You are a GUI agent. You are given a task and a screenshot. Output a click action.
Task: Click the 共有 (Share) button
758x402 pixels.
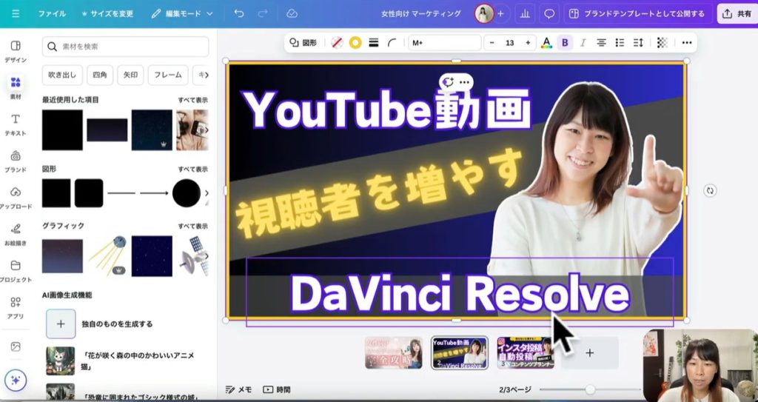pyautogui.click(x=737, y=13)
